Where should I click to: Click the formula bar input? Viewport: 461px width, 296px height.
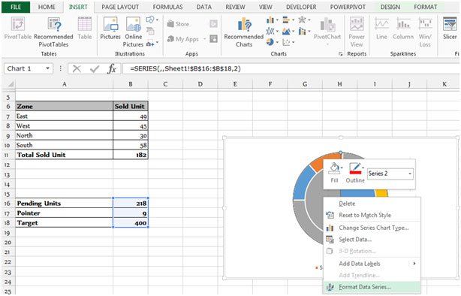pos(291,69)
